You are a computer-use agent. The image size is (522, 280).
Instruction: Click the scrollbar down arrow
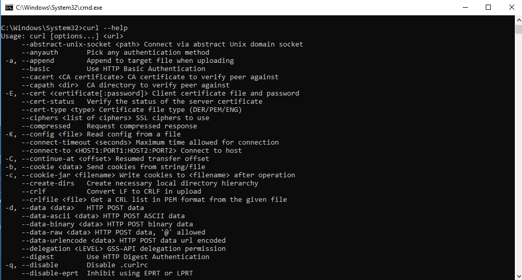(518, 276)
